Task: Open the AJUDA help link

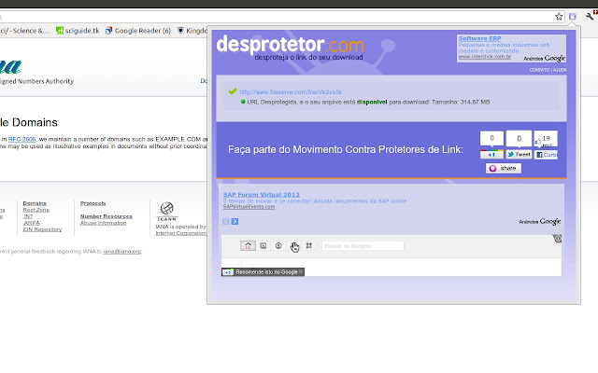Action: pyautogui.click(x=560, y=70)
